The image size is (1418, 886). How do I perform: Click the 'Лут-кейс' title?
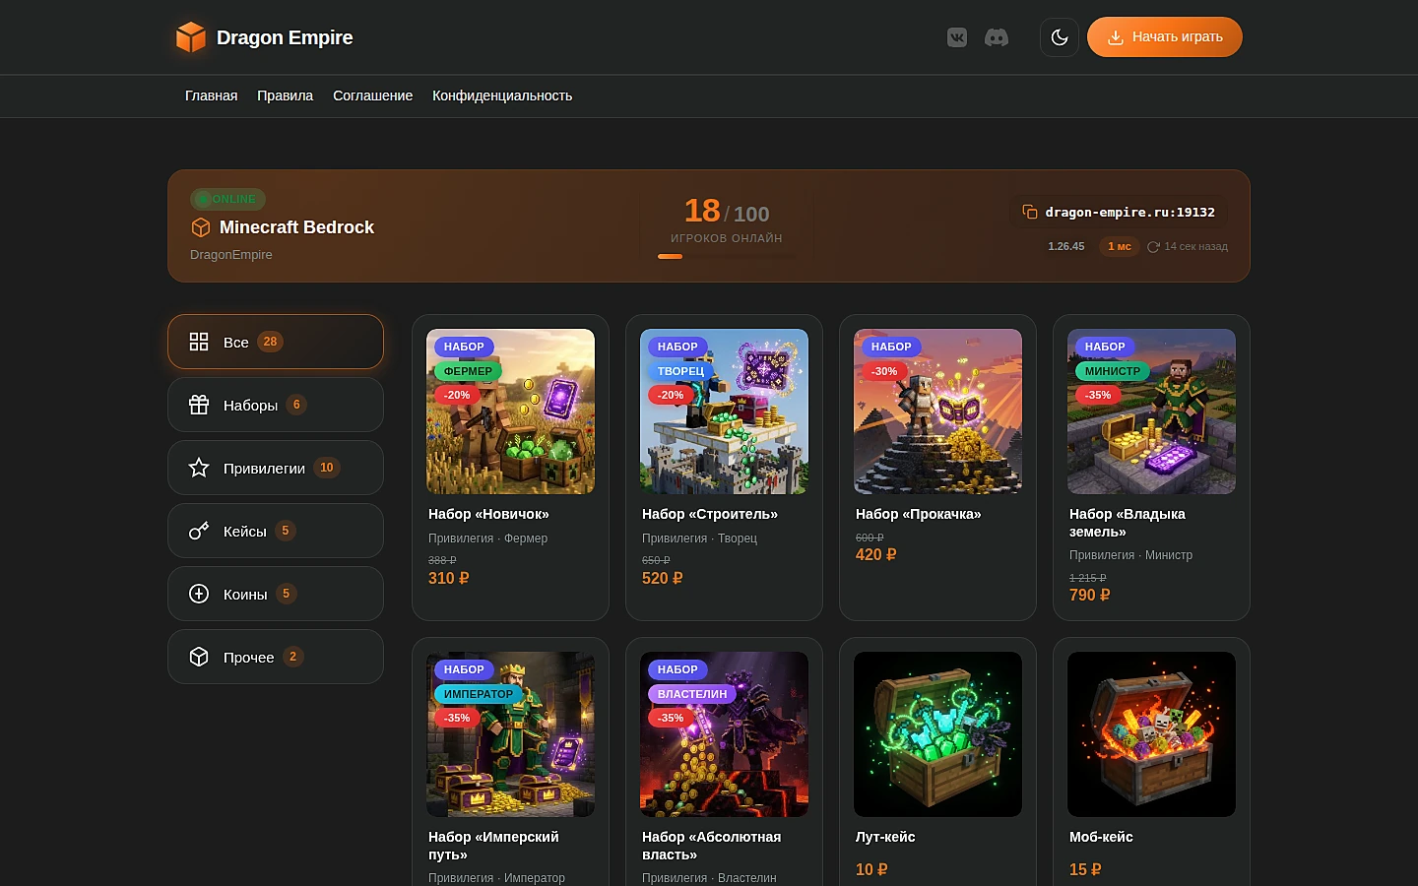pyautogui.click(x=885, y=837)
